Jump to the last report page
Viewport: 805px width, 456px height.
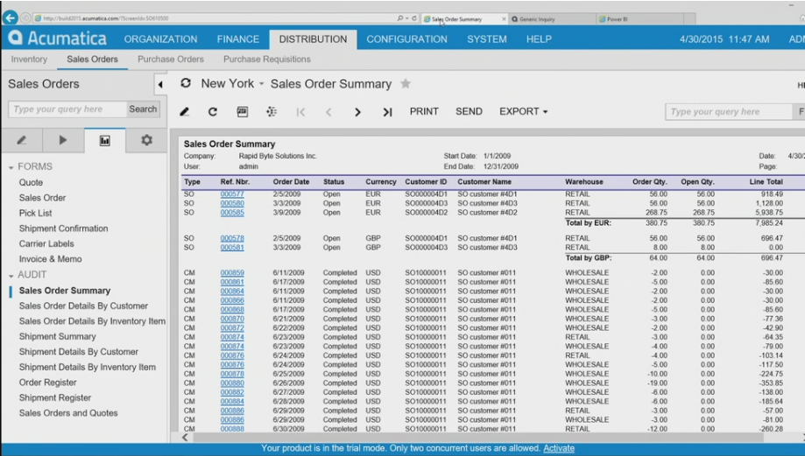387,112
